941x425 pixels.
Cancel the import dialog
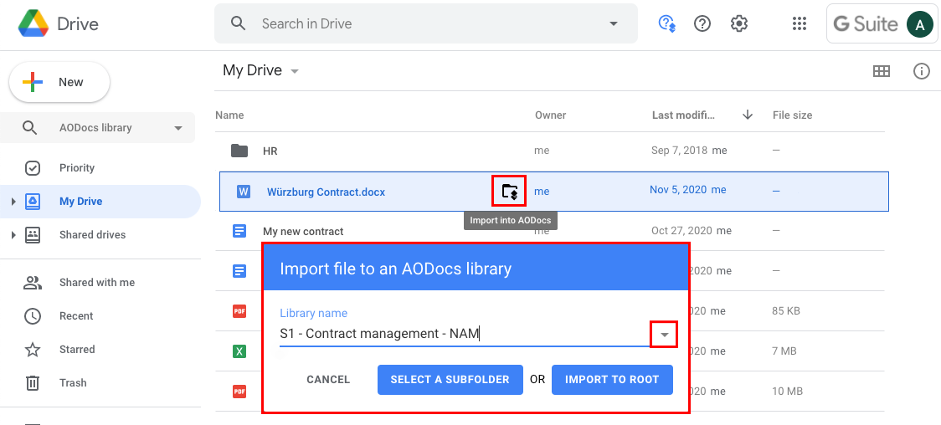328,380
